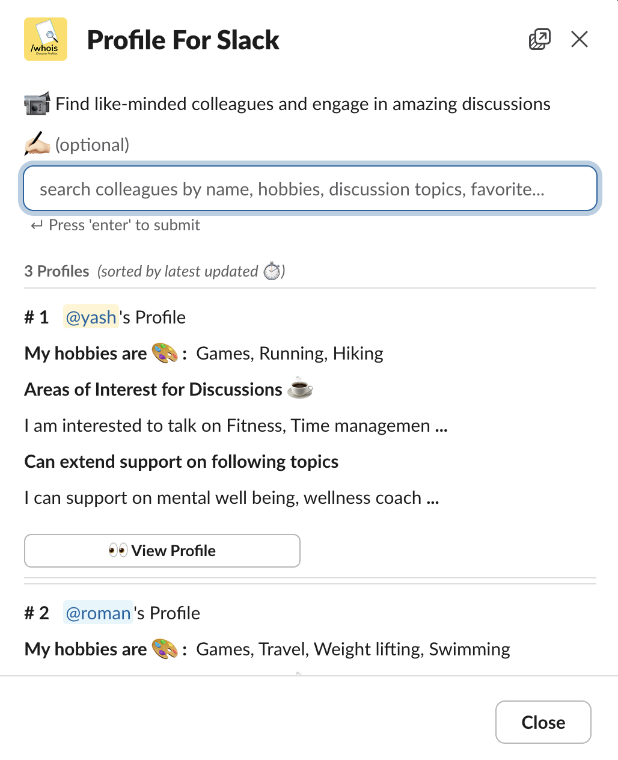
Task: Click inside the search colleagues field
Action: tap(309, 188)
